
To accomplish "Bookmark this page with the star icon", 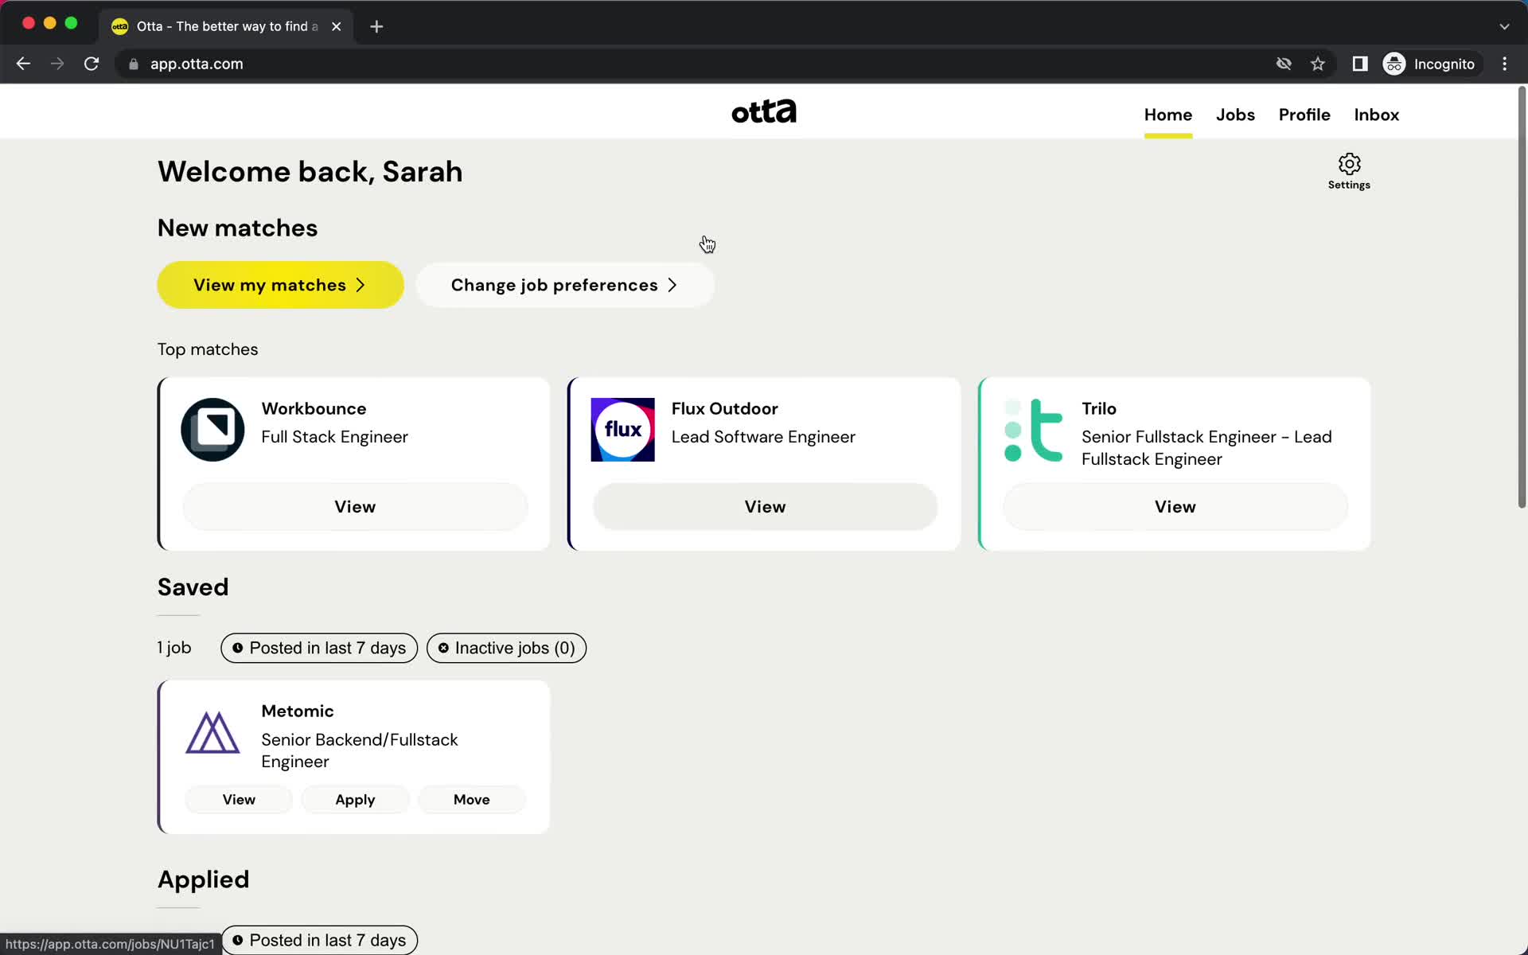I will click(1318, 64).
